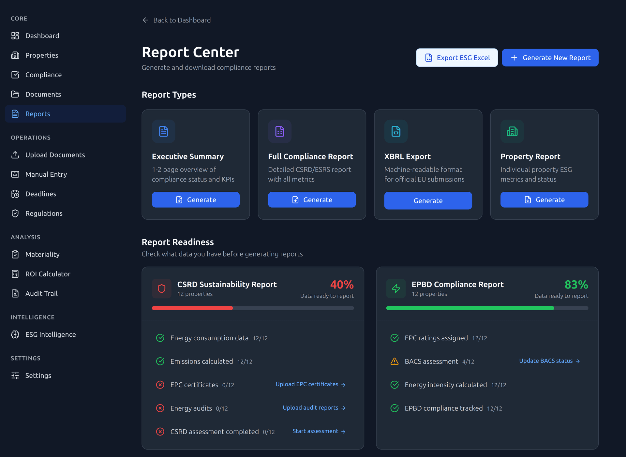Click the Dashboard grid icon in sidebar
The height and width of the screenshot is (457, 626).
[x=15, y=36]
